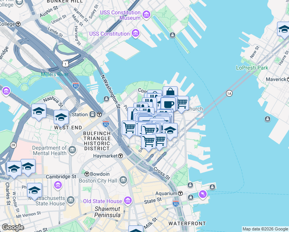This screenshot has width=289, height=232.
Task: Click the graduation cap marker in the shopping cluster
Action: 170,131
